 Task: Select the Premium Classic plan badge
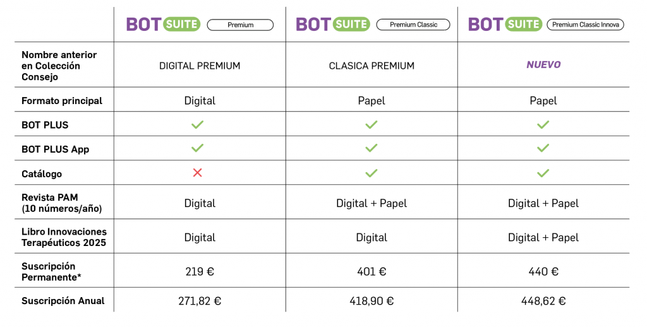coord(413,25)
